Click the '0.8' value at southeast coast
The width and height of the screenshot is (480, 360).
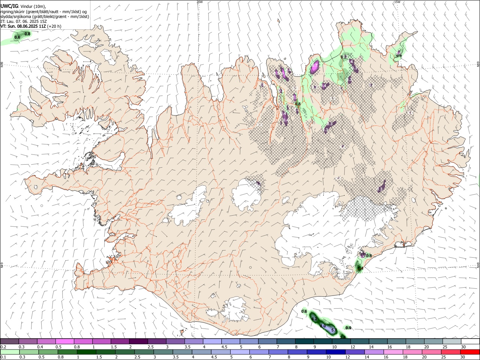click(x=369, y=256)
